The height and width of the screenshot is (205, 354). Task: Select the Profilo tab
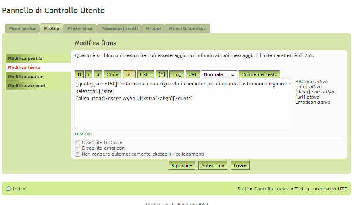coord(52,28)
